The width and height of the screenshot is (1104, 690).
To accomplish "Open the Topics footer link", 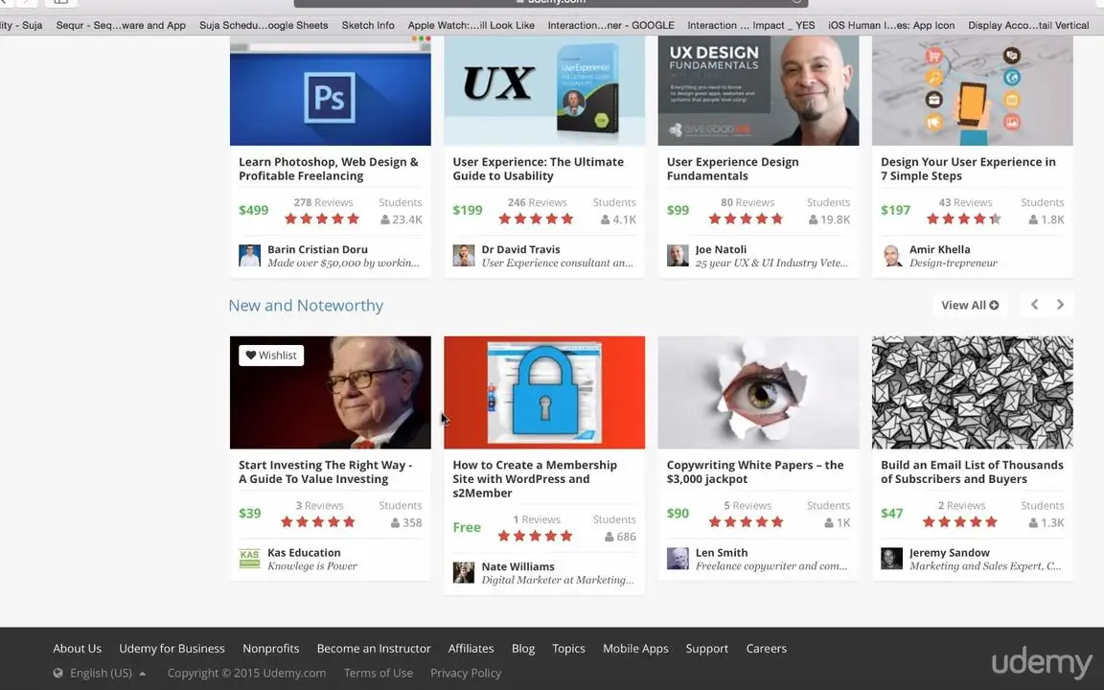I will pos(569,649).
